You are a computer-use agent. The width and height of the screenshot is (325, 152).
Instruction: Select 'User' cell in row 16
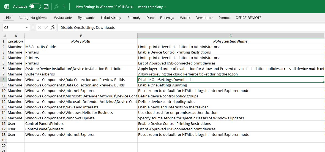pyautogui.click(x=16, y=123)
